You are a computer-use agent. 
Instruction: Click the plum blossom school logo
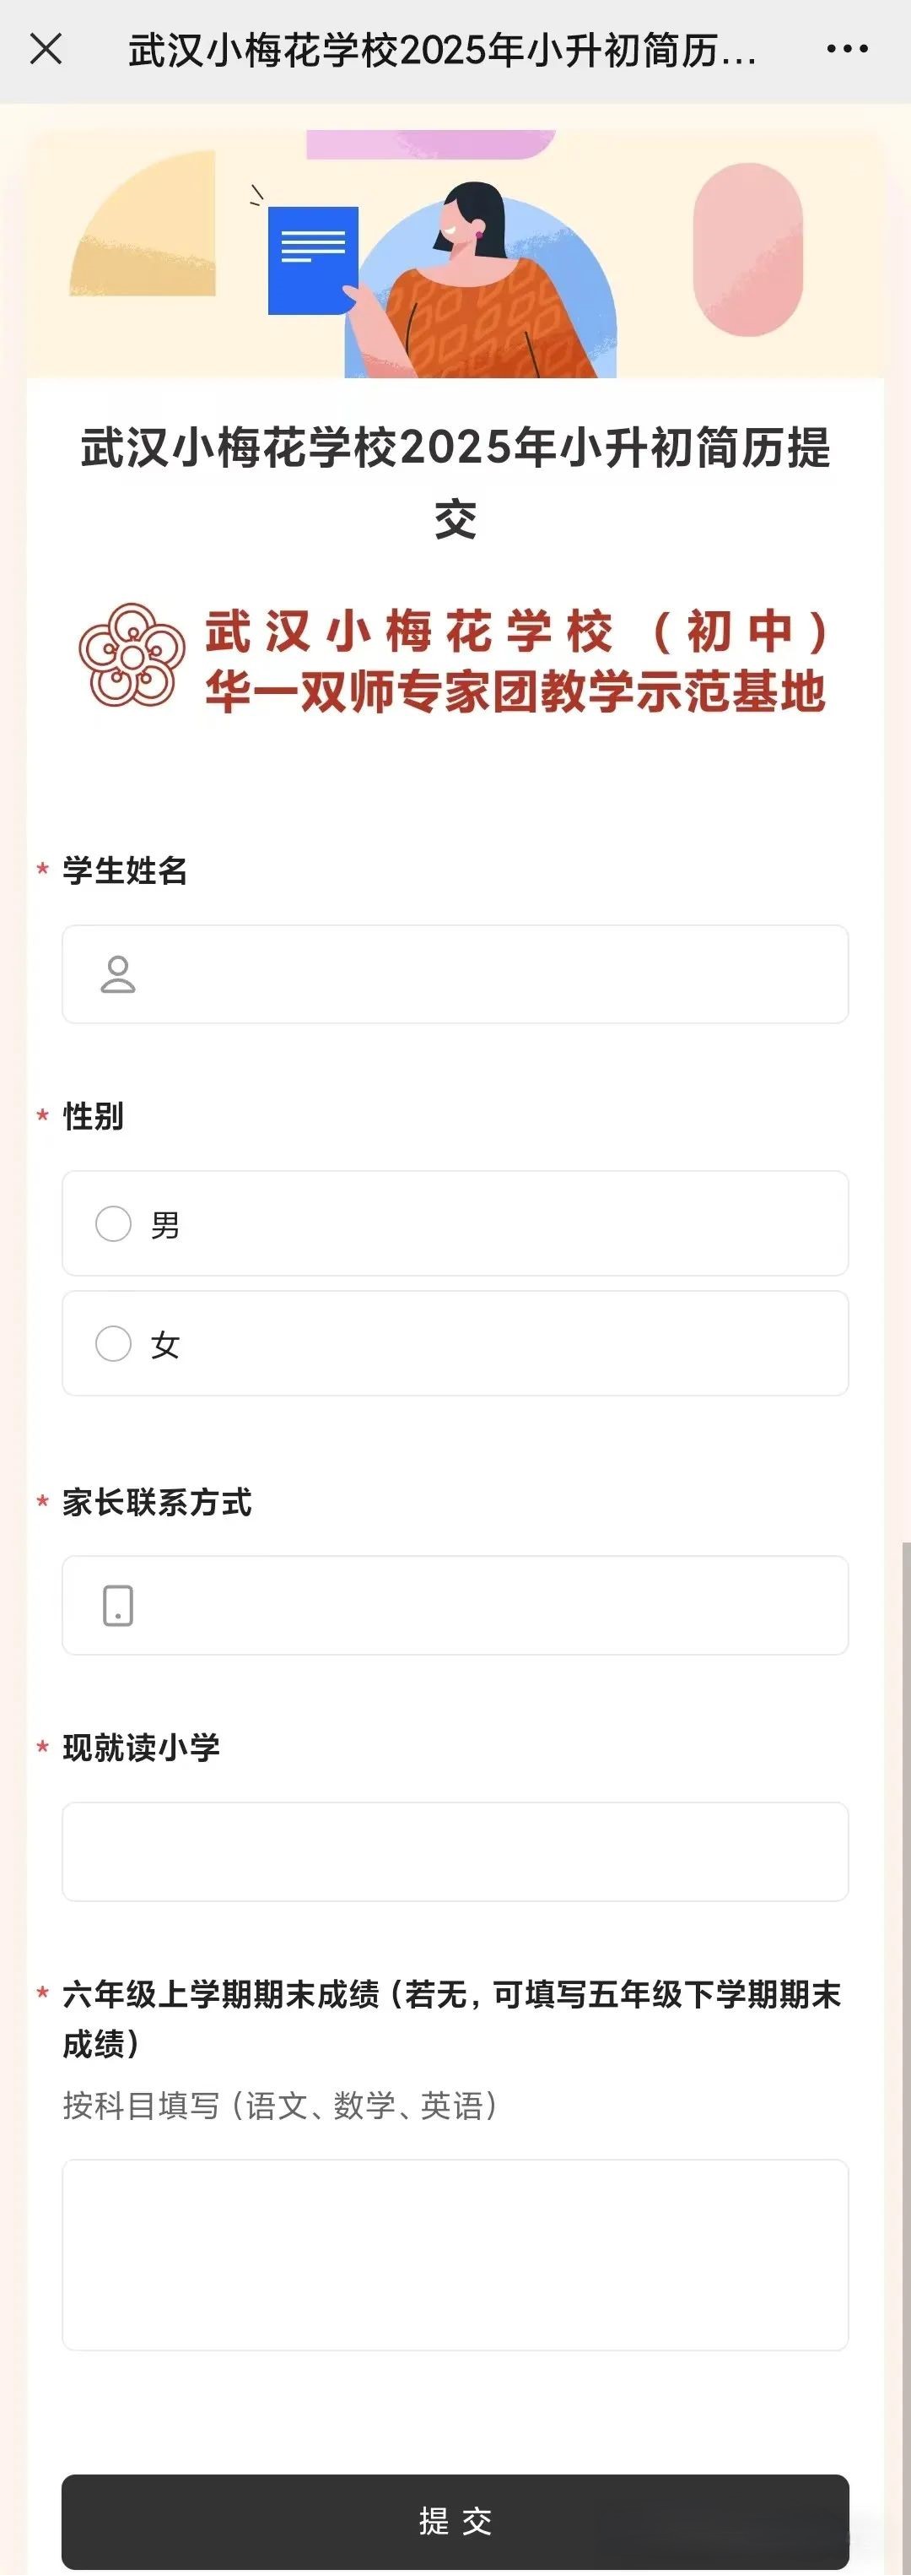coord(132,655)
